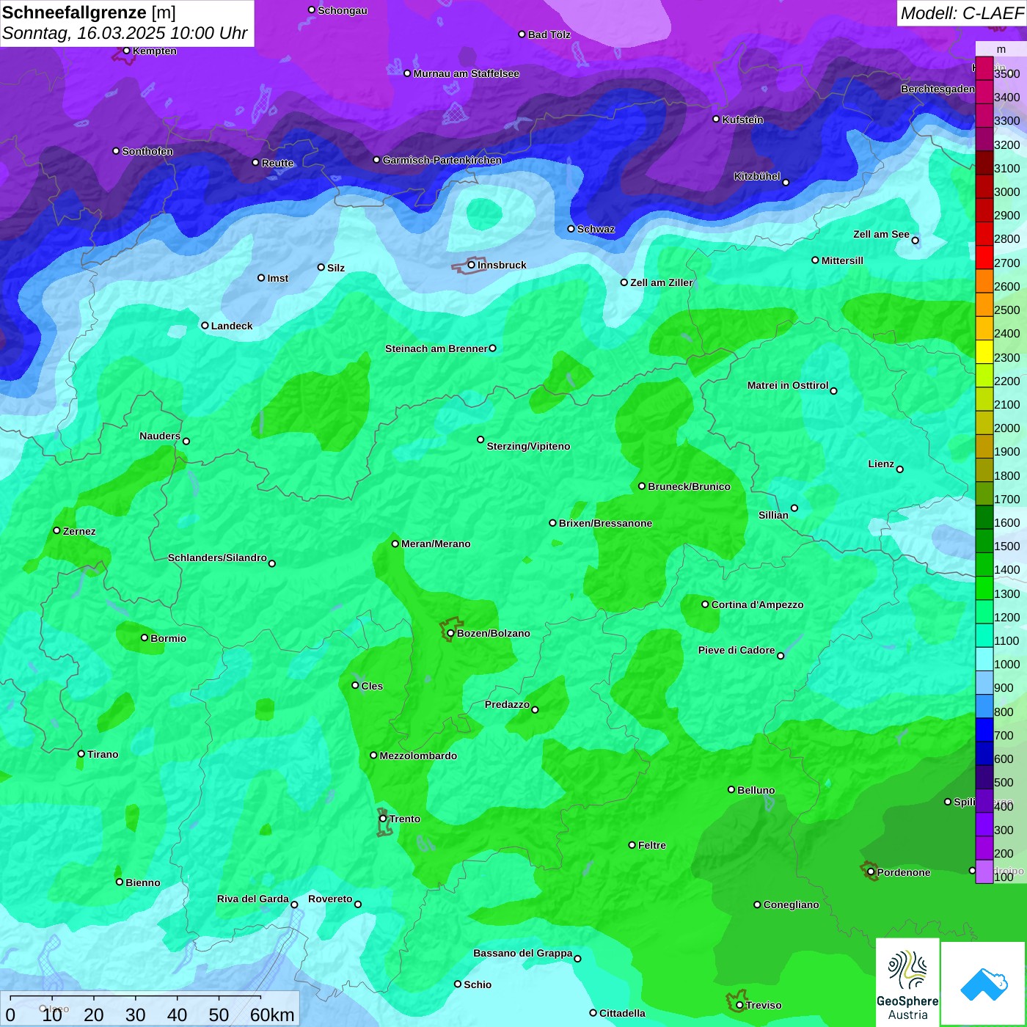Click the Mittersill label

(842, 260)
